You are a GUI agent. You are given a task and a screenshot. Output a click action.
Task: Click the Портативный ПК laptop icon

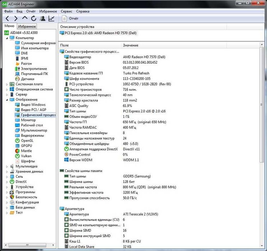click(x=17, y=74)
